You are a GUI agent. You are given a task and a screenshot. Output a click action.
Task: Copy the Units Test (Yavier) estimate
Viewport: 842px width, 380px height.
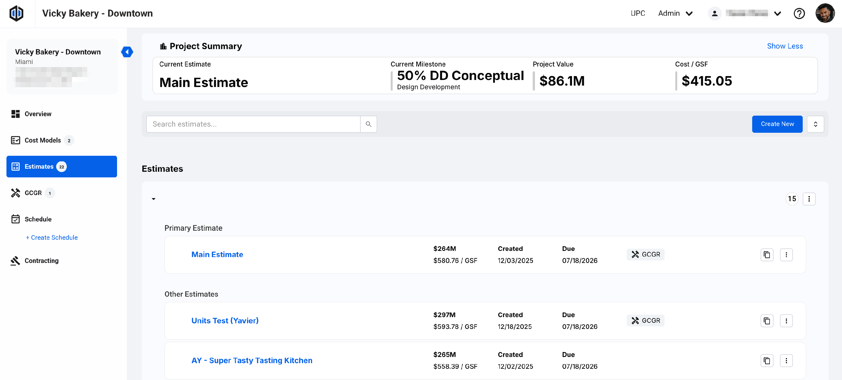[x=767, y=321]
